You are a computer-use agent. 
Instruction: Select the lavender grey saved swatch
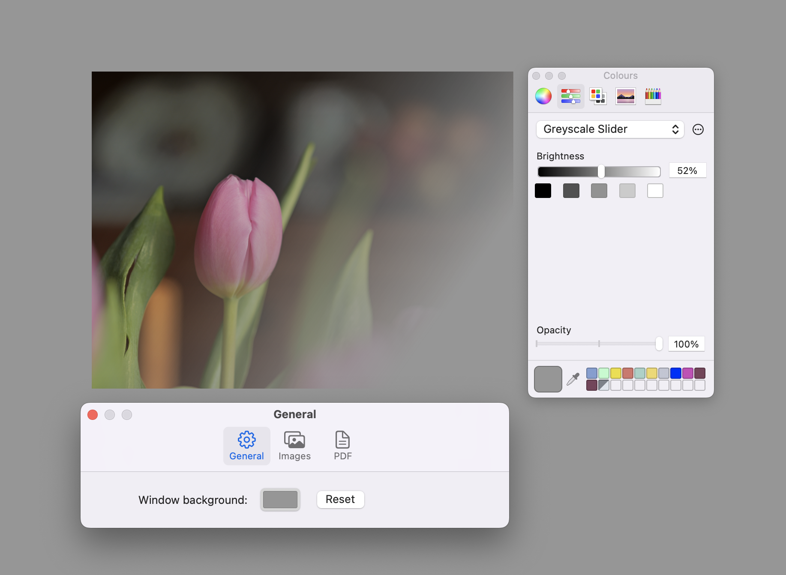pos(663,373)
